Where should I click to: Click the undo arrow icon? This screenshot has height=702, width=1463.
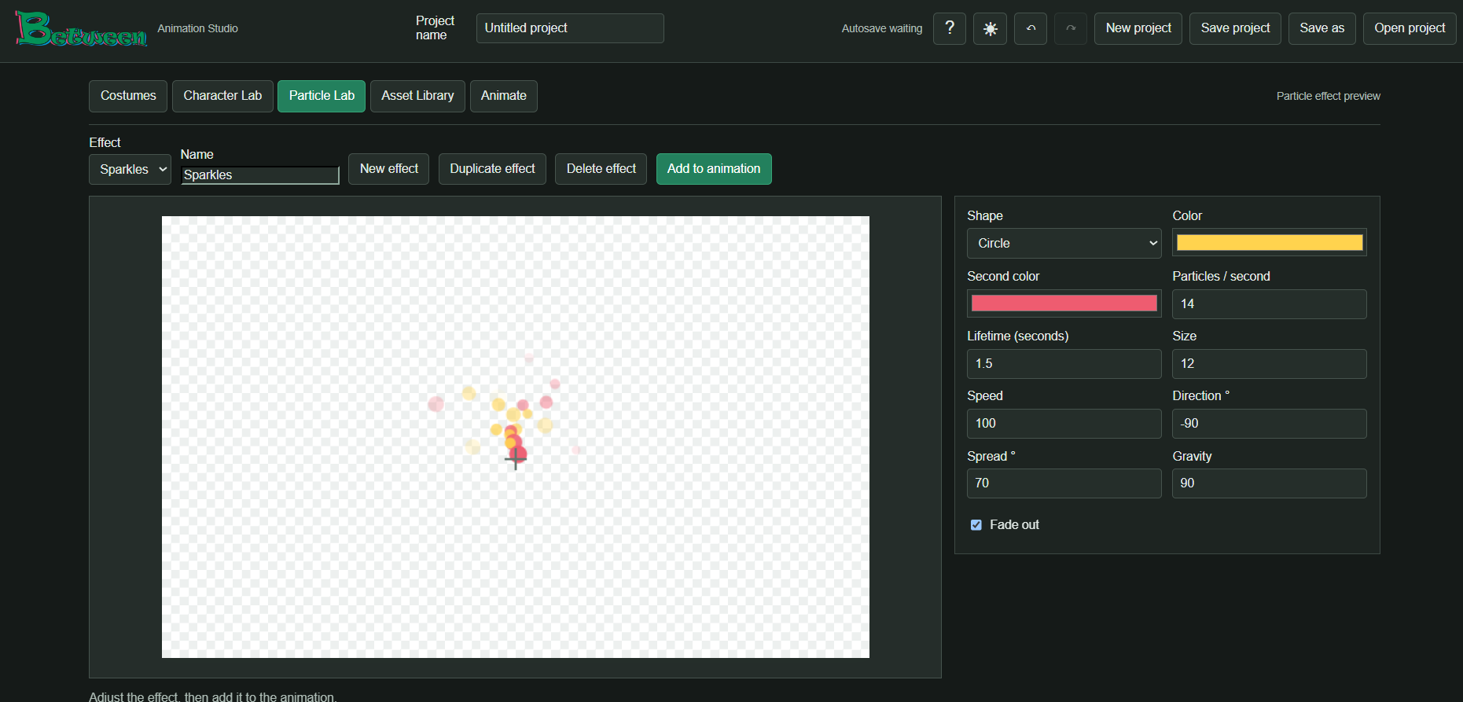[1031, 28]
